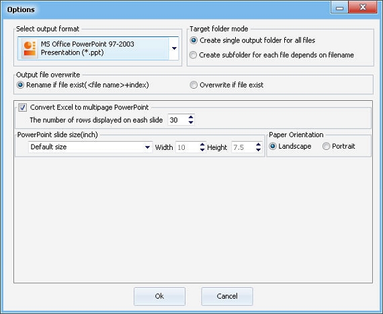Viewport: 383px width, 314px height.
Task: Decrease rows per slide with down arrow
Action: (x=191, y=122)
